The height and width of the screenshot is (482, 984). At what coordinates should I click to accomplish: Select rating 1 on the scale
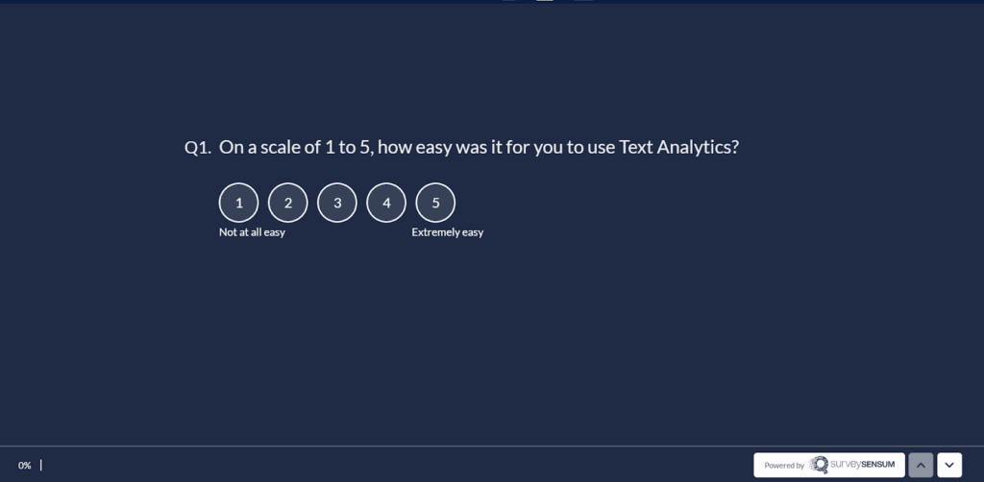[x=239, y=203]
